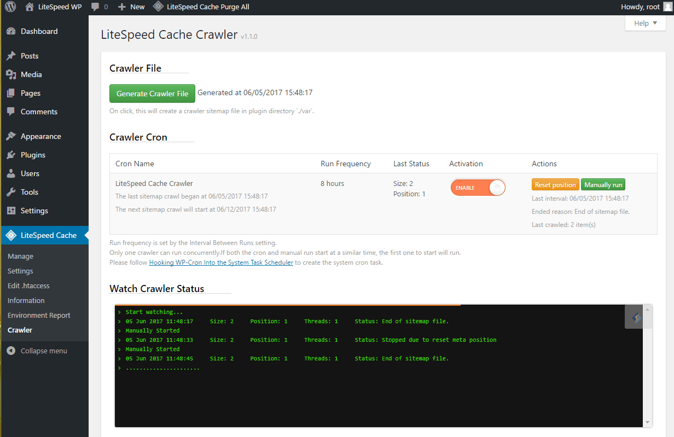Open comments via the speech bubble icon
674x437 pixels.
tap(94, 7)
